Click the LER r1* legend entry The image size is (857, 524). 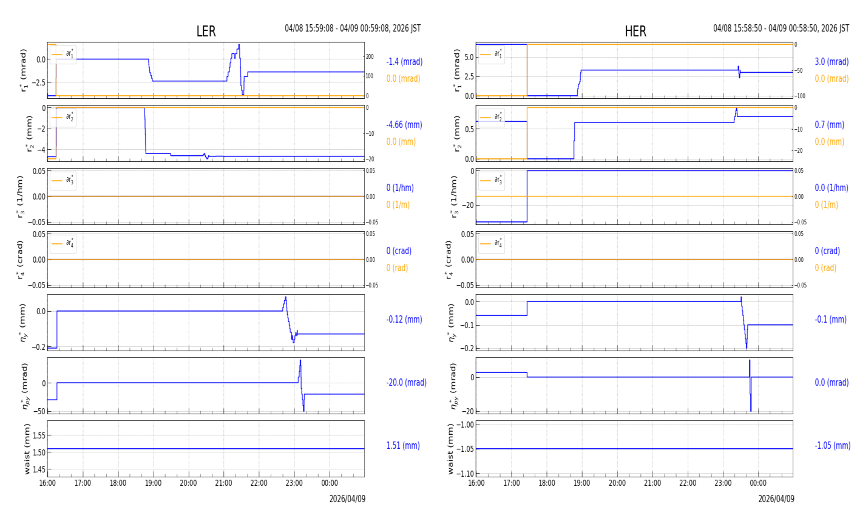pyautogui.click(x=63, y=54)
